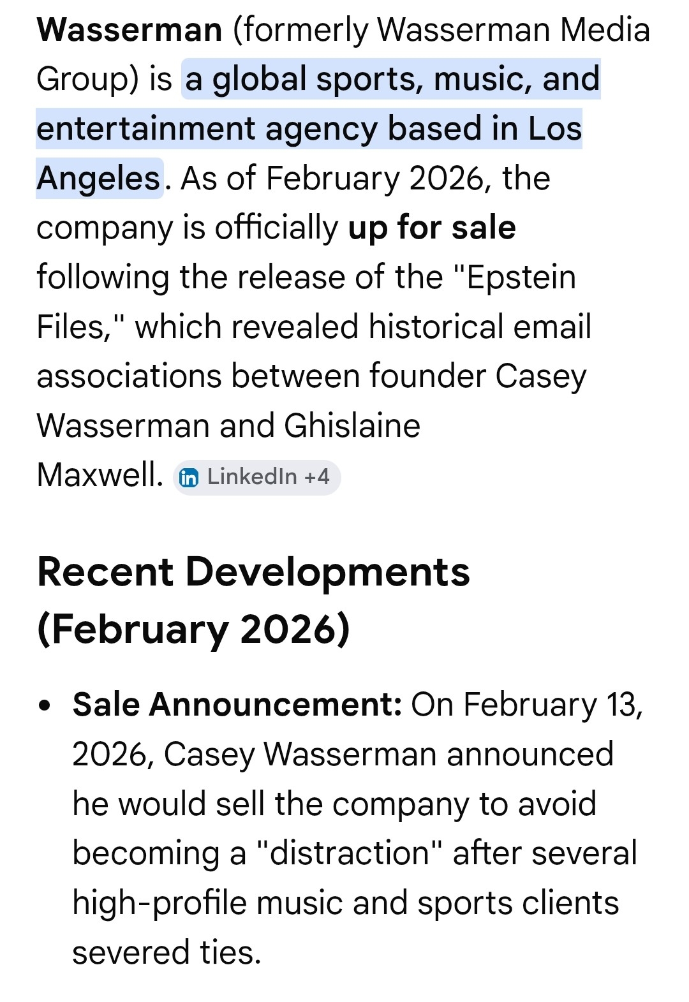The image size is (689, 1002).
Task: Click the "high-profile music and sports clients" line
Action: pos(345,903)
